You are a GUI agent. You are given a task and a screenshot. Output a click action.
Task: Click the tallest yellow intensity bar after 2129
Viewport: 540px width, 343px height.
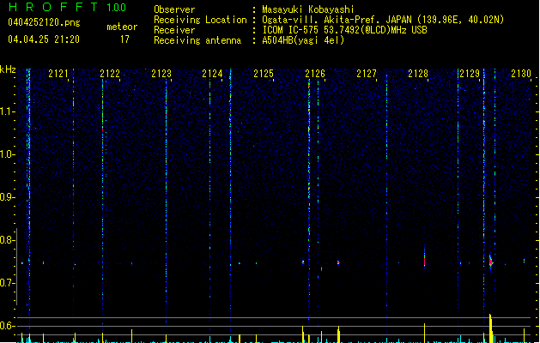(490, 328)
